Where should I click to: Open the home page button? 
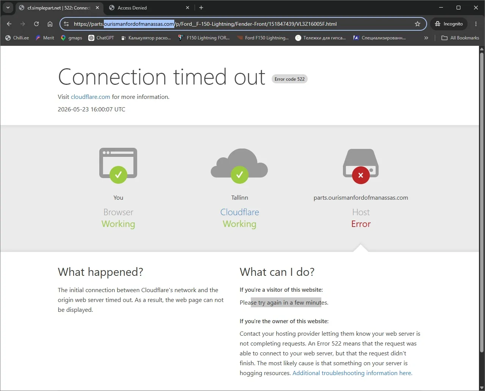pos(50,24)
